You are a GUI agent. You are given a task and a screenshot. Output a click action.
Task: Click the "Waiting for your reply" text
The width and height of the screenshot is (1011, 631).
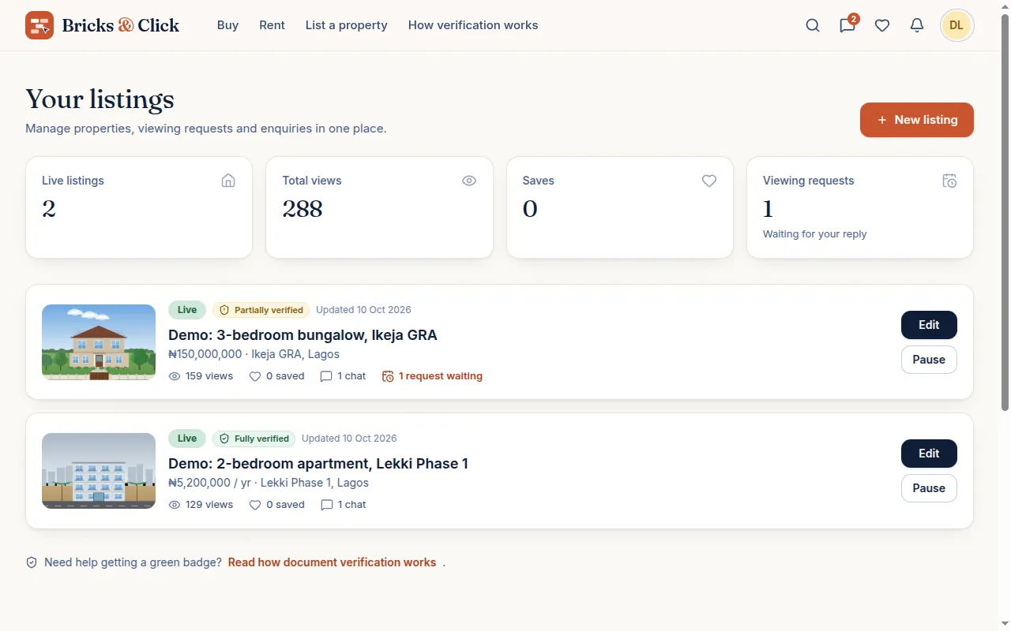(814, 234)
